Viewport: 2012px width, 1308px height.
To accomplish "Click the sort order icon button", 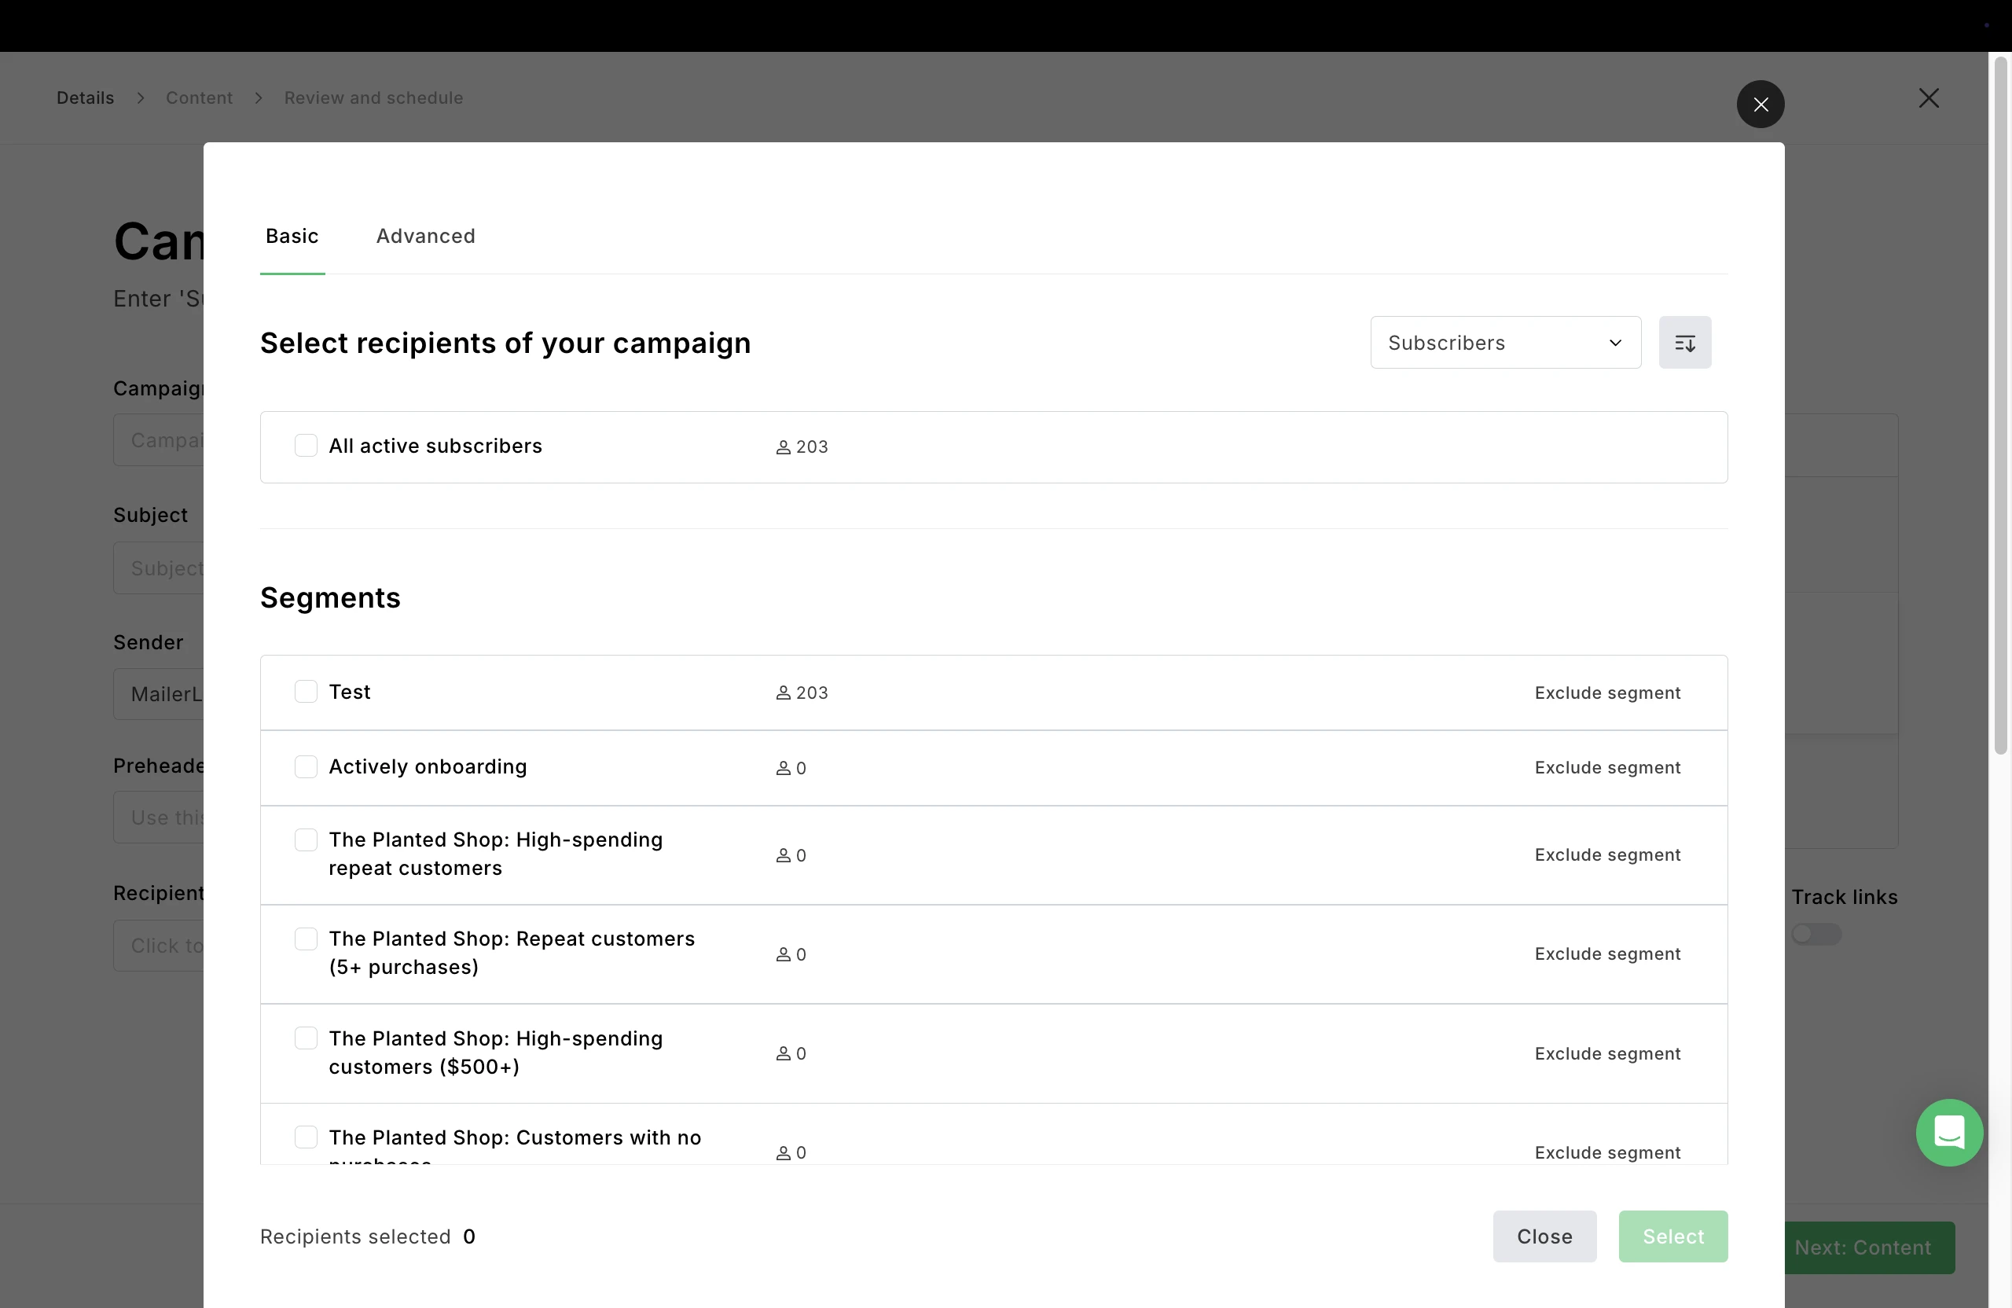I will (x=1684, y=343).
